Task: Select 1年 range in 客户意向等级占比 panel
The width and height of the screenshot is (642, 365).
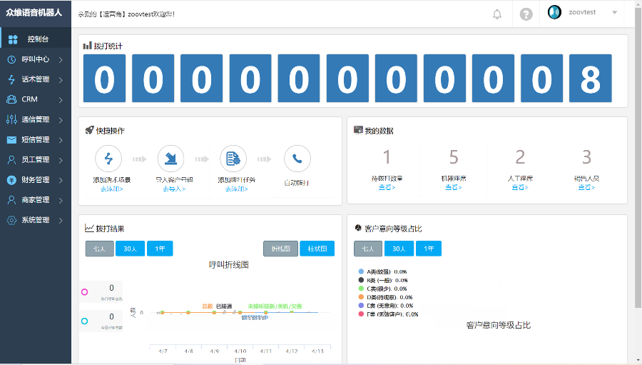Action: tap(429, 249)
